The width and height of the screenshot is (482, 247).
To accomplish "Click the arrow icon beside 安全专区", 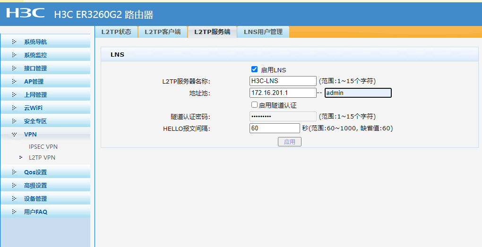I will click(x=14, y=121).
